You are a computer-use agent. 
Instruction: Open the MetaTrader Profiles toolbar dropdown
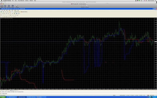(4, 12)
